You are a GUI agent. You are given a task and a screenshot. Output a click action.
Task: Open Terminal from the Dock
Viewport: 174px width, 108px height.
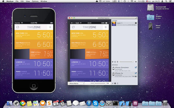click(115, 103)
